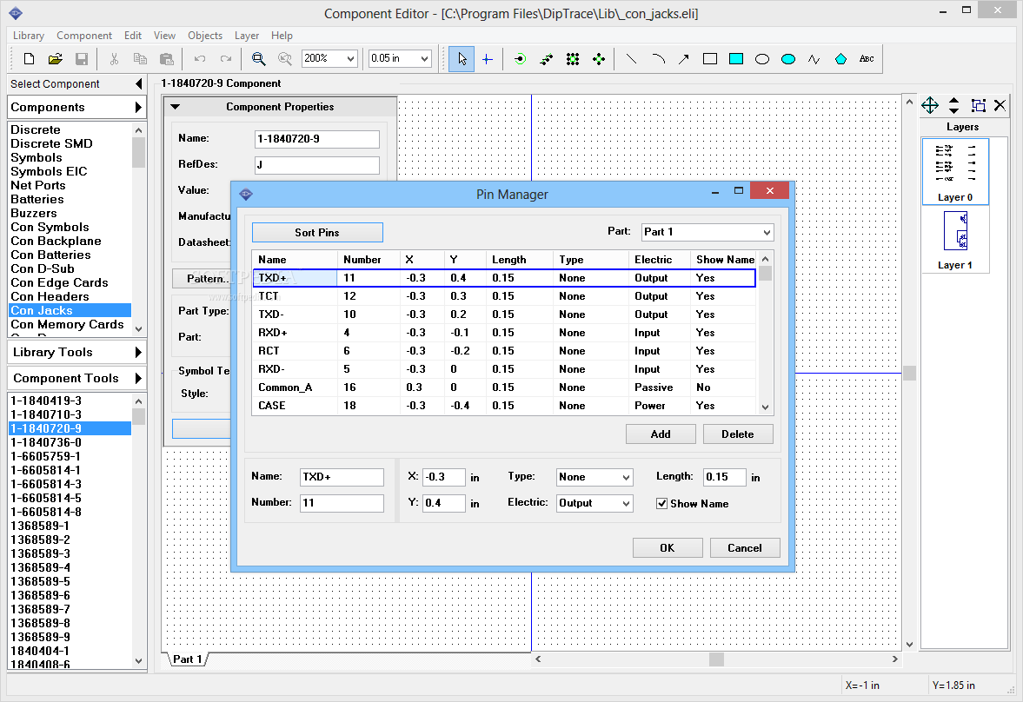Viewport: 1023px width, 702px height.
Task: Select the default arrow pointer tool
Action: coord(462,59)
